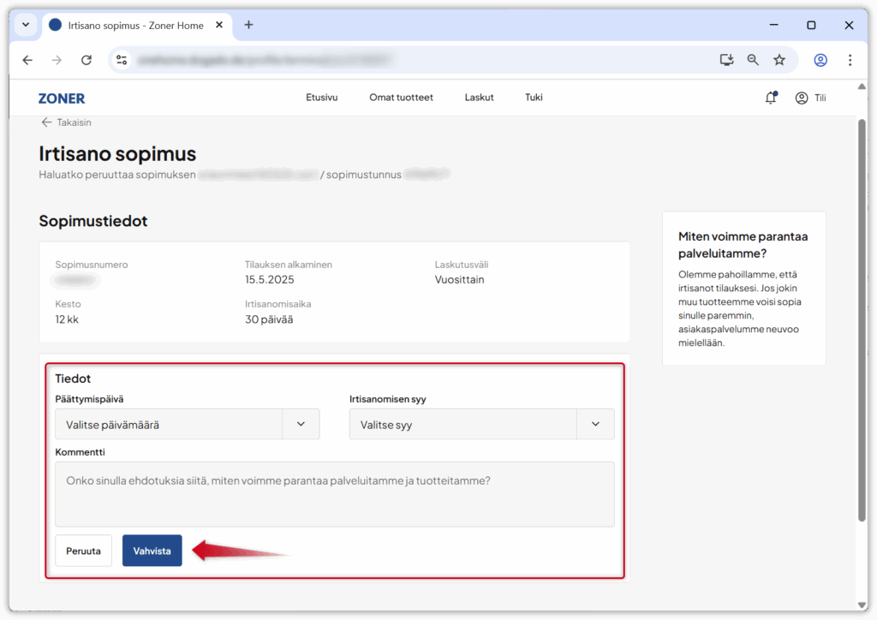Click the browser zoom magnifier icon
Viewport: 877px width, 620px height.
[753, 60]
